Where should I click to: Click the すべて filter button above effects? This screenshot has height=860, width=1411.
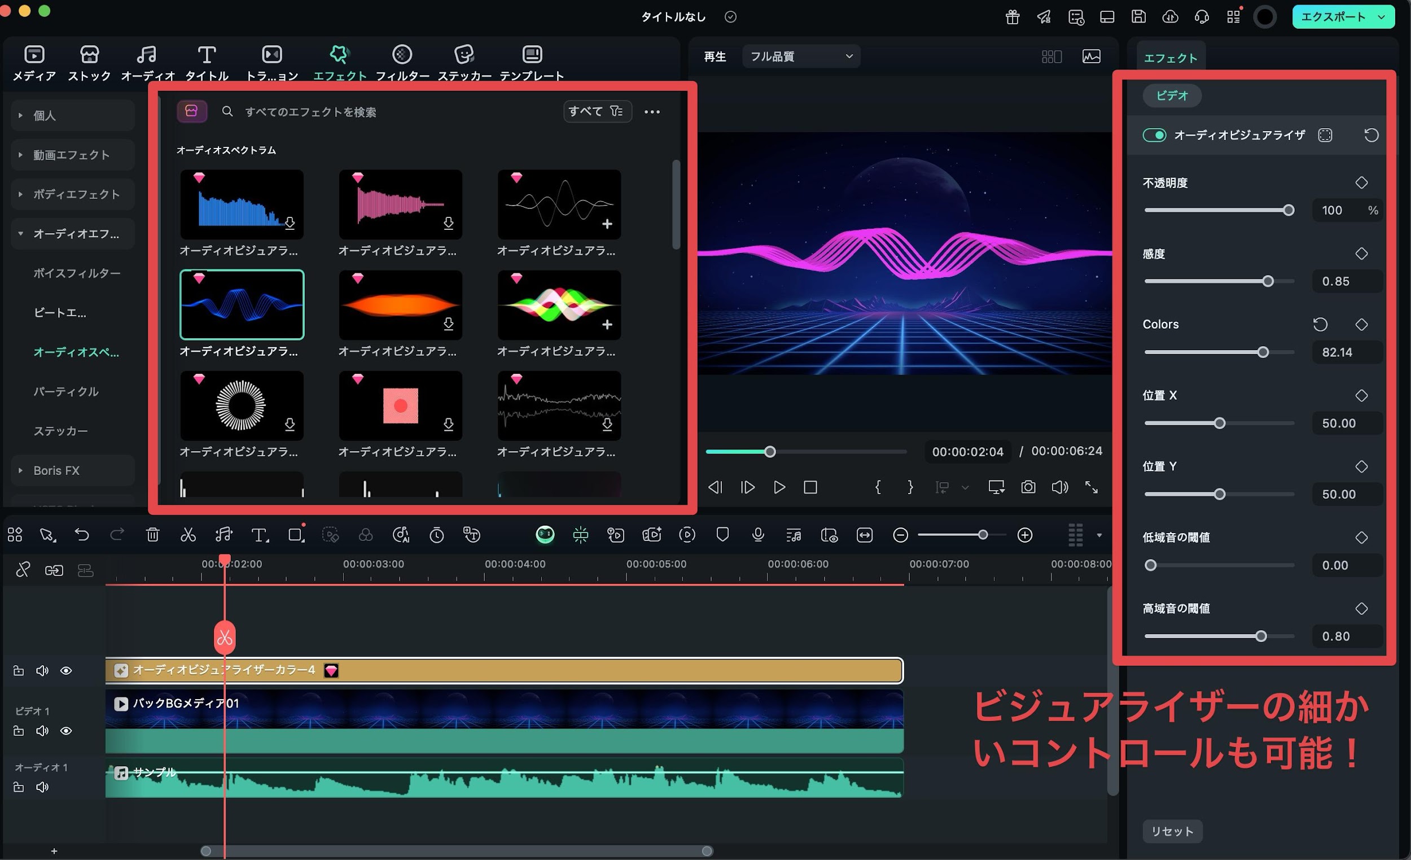coord(597,111)
